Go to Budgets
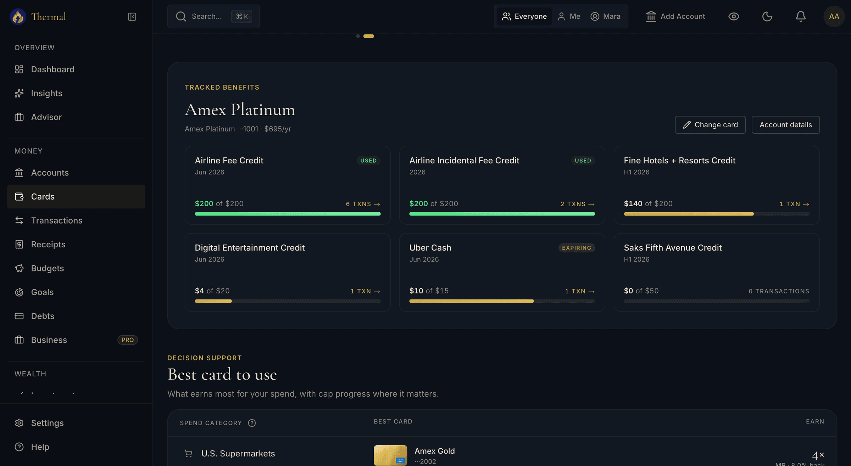The height and width of the screenshot is (466, 851). coord(76,268)
